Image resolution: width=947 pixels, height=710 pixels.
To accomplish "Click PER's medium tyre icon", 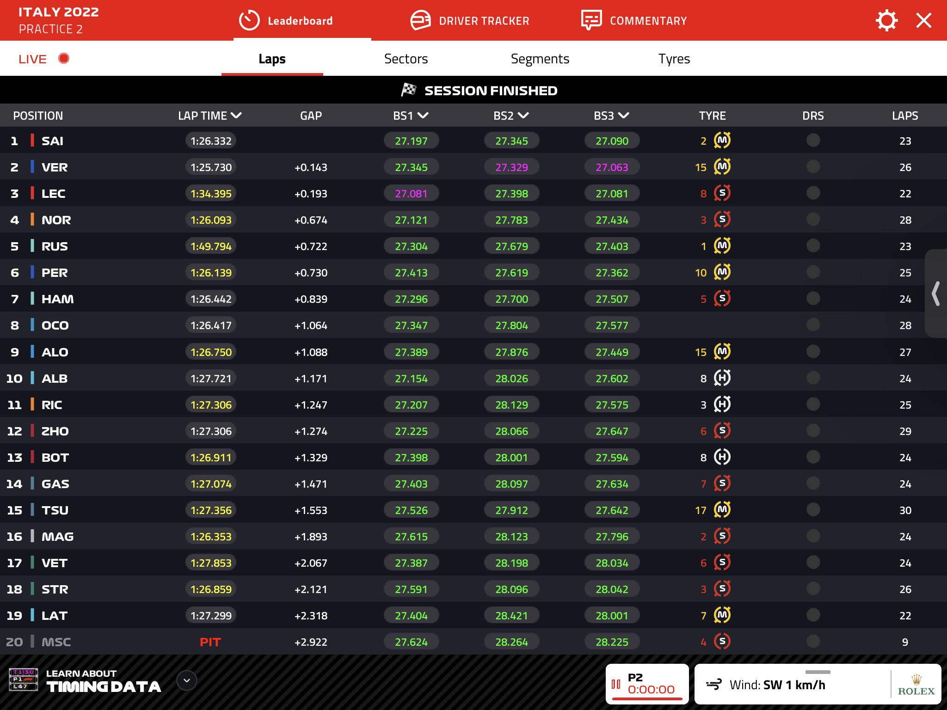I will point(722,272).
